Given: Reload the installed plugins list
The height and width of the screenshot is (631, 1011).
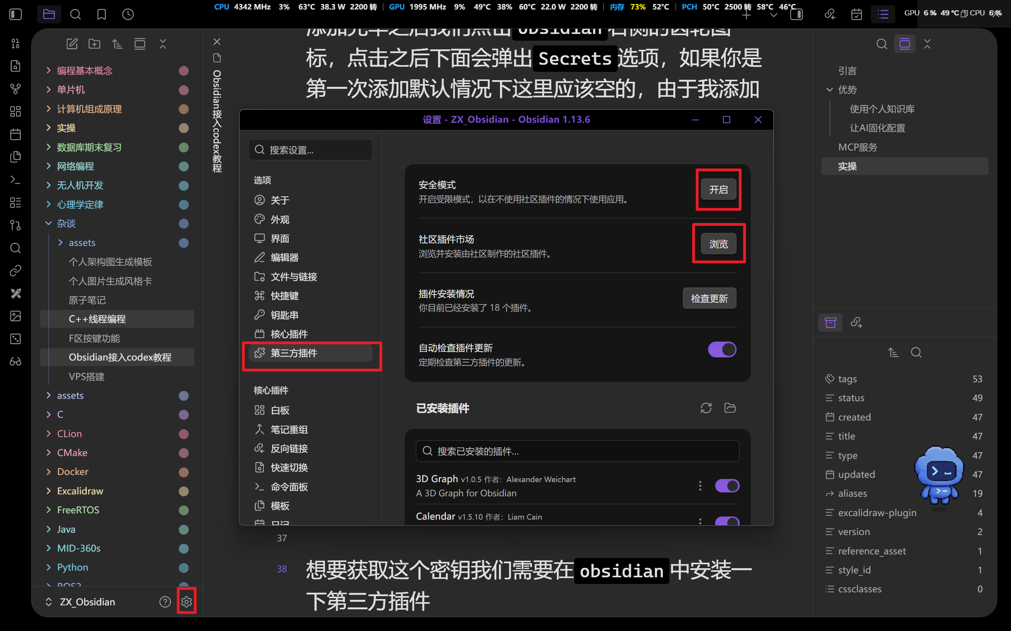Looking at the screenshot, I should coord(706,408).
